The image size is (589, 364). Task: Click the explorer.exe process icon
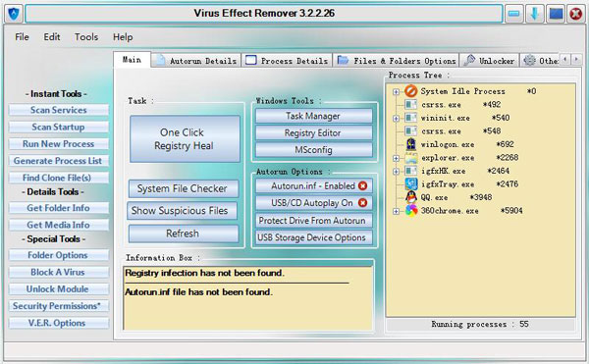click(411, 158)
